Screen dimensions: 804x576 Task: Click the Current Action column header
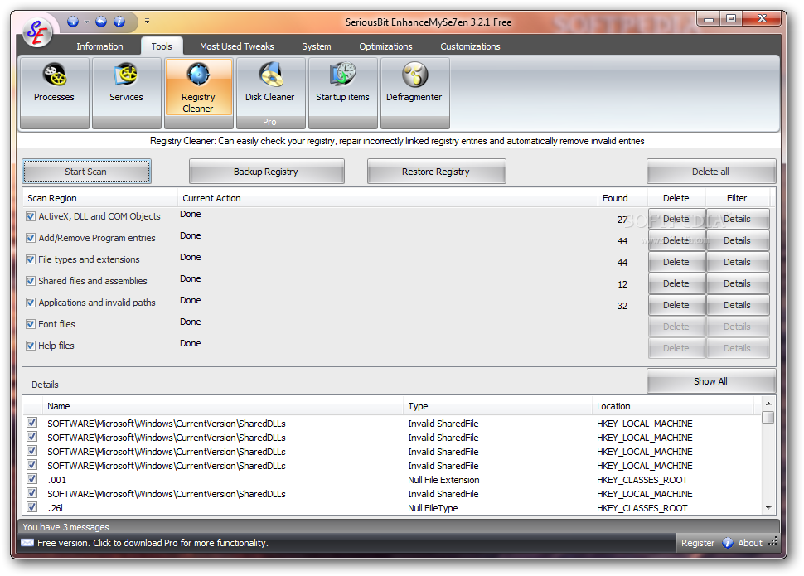click(x=388, y=198)
